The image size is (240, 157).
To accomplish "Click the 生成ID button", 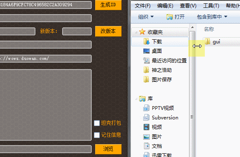I will [x=108, y=5].
